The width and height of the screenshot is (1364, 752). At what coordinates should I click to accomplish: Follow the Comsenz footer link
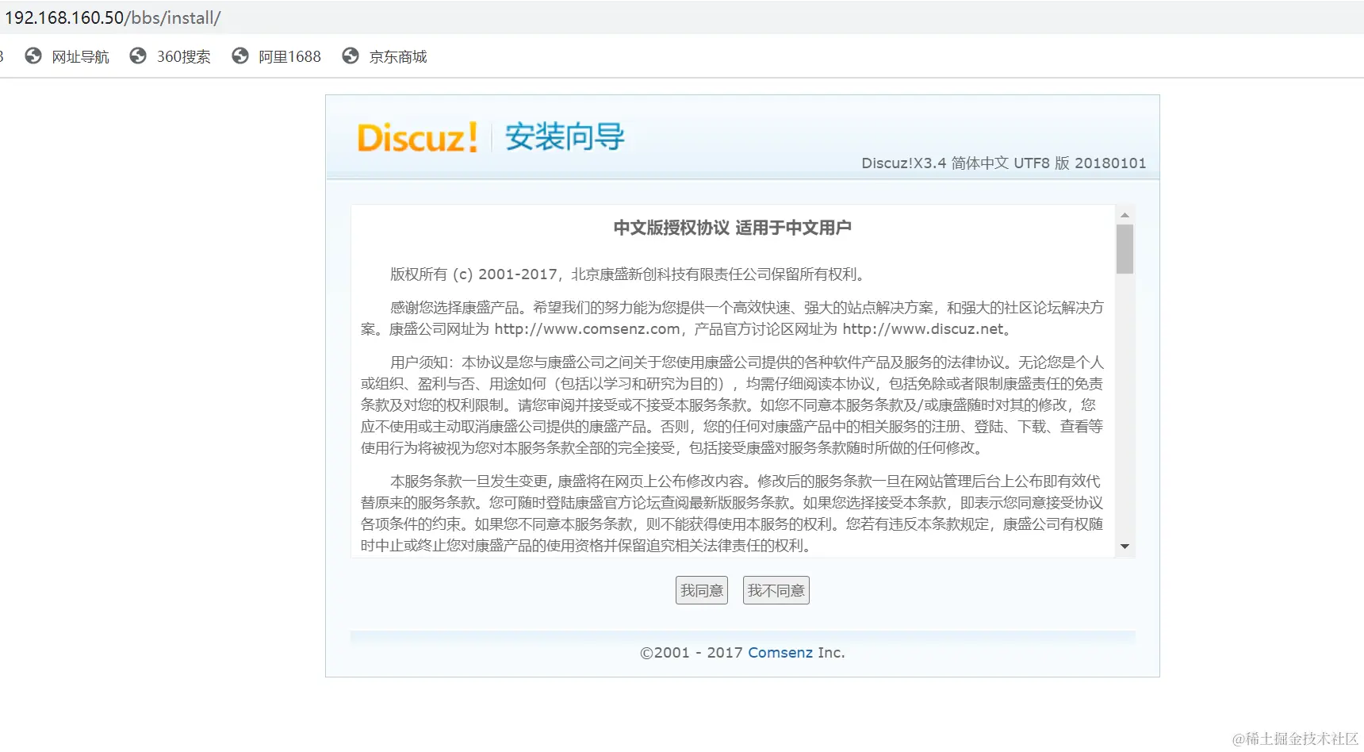point(780,653)
